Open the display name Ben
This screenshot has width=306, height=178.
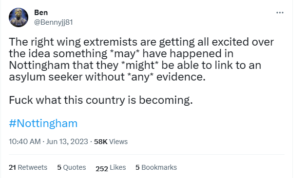[x=41, y=13]
